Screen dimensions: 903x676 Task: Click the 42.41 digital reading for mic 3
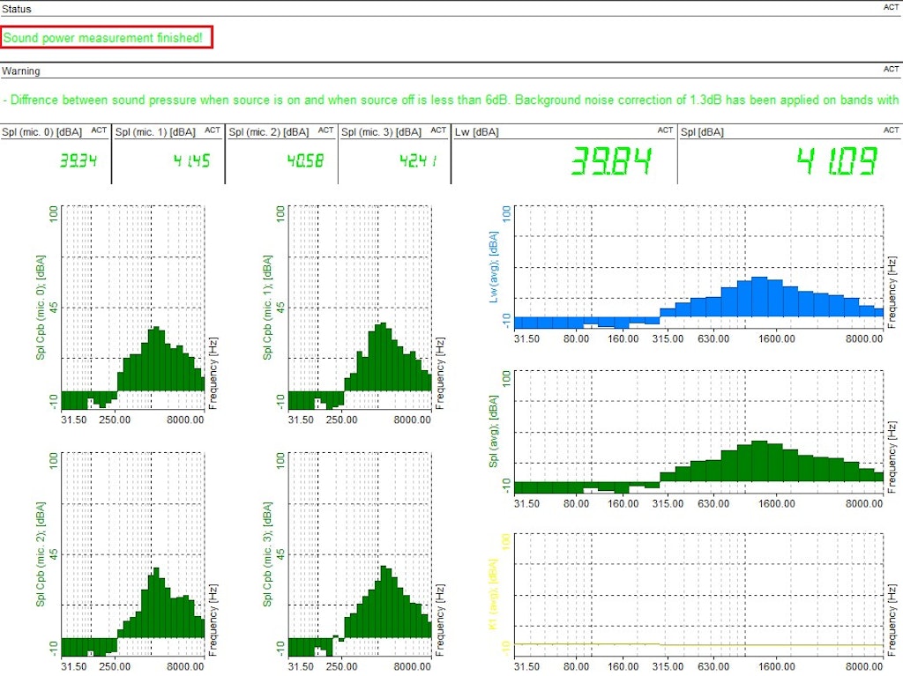(418, 160)
